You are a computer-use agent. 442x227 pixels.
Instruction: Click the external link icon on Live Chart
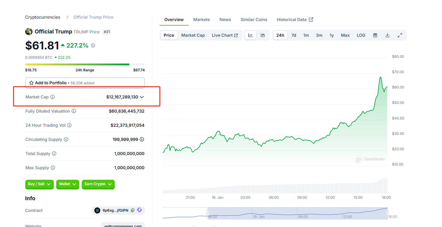(236, 35)
